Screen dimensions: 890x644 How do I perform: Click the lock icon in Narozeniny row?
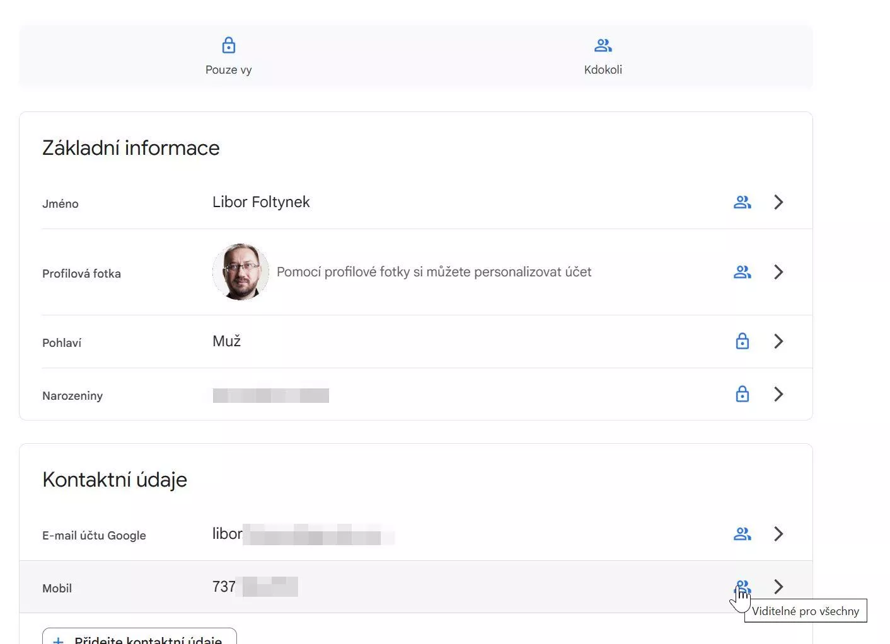click(743, 393)
